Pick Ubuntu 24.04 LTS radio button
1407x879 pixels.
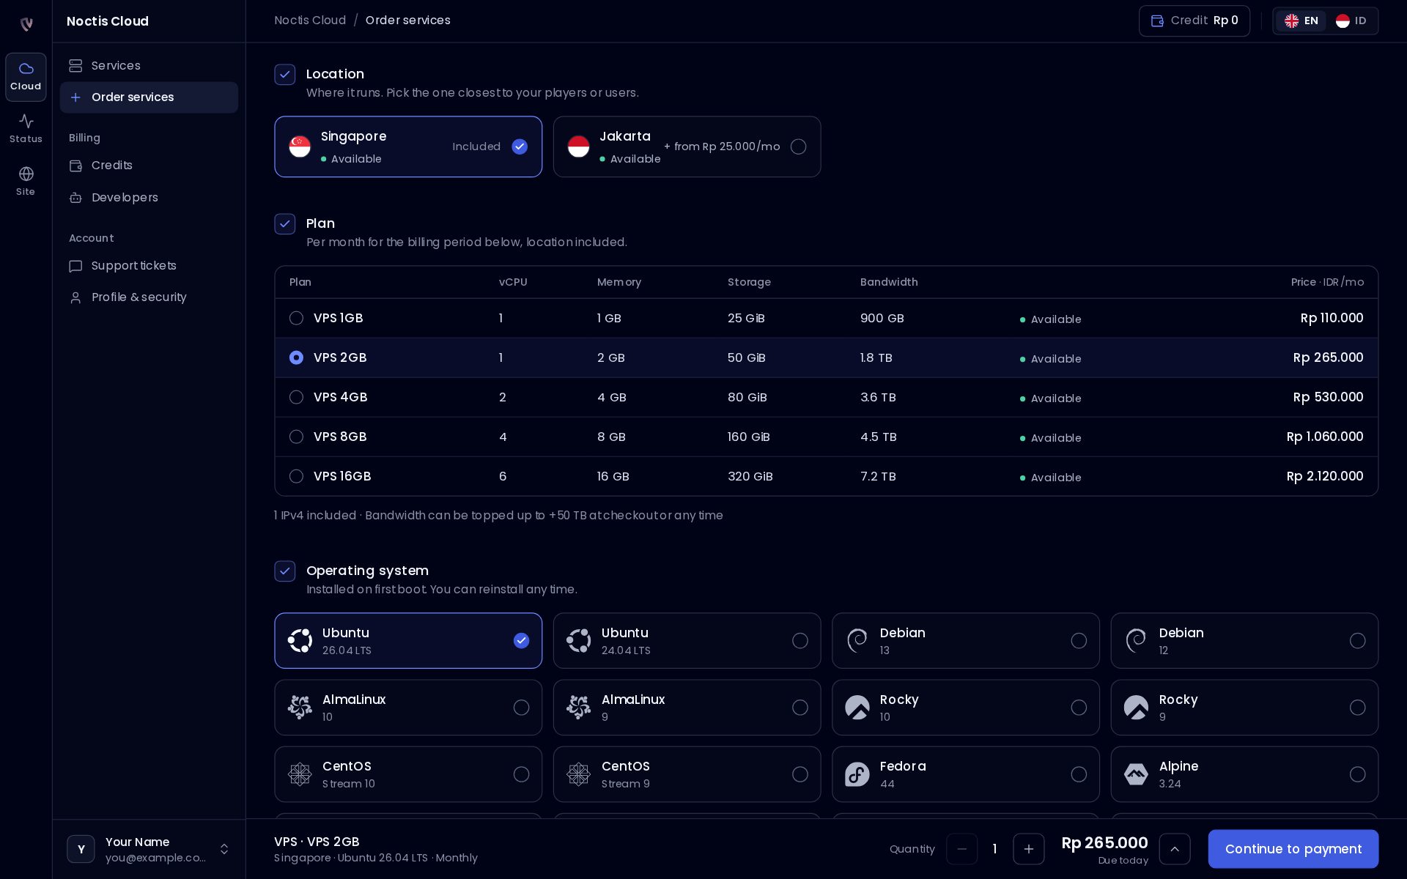click(800, 640)
